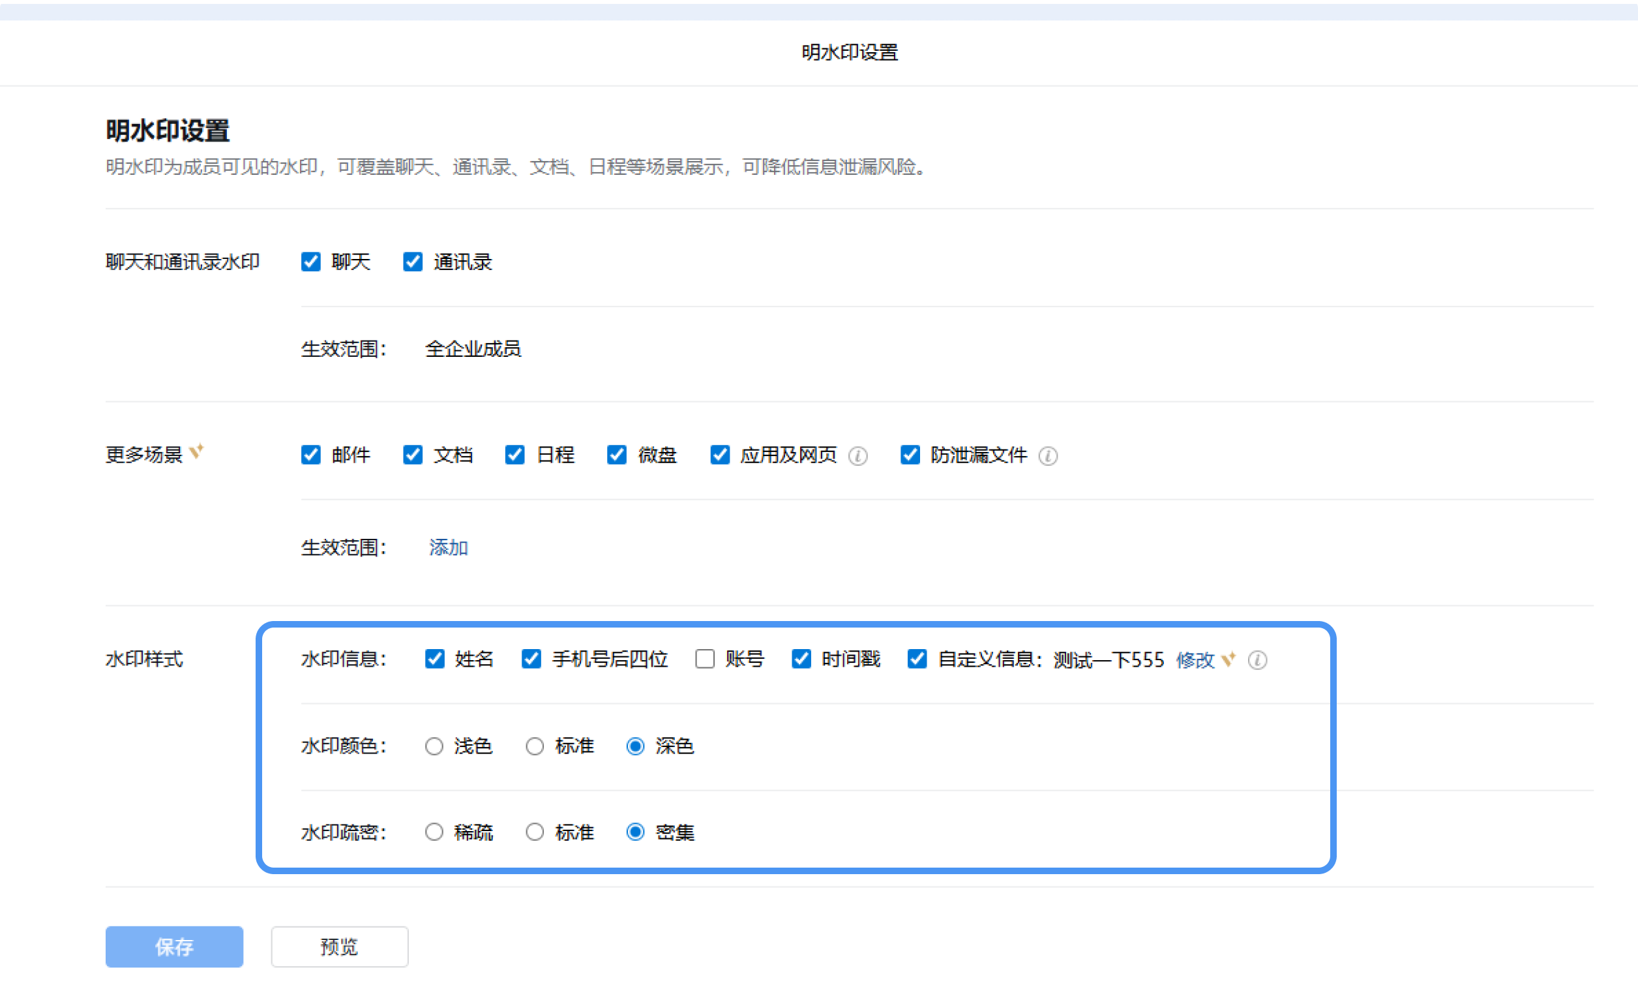Uncheck the 聊天 watermark checkbox
This screenshot has width=1638, height=1002.
[310, 262]
